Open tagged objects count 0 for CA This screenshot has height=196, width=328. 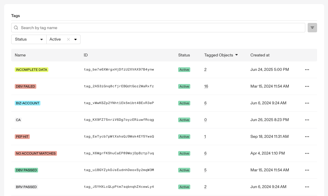[x=205, y=120]
